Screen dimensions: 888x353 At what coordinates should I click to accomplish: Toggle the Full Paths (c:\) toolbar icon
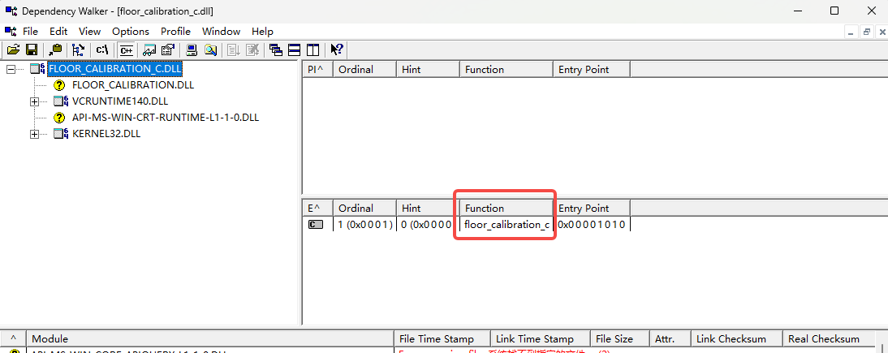[x=102, y=50]
